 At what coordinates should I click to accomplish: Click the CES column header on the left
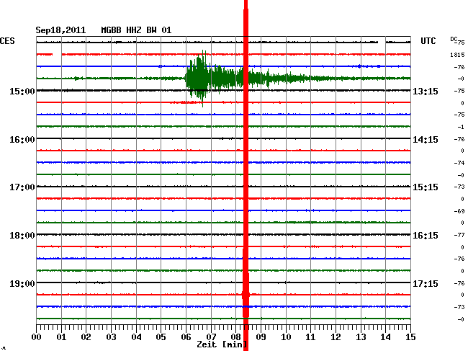tap(7, 41)
